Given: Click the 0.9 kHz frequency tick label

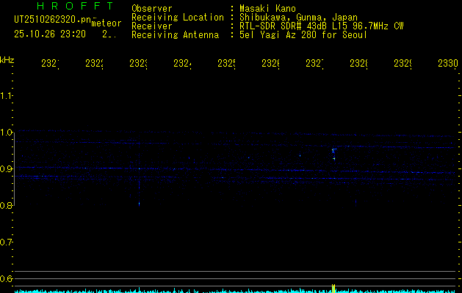Looking at the screenshot, I should point(7,169).
